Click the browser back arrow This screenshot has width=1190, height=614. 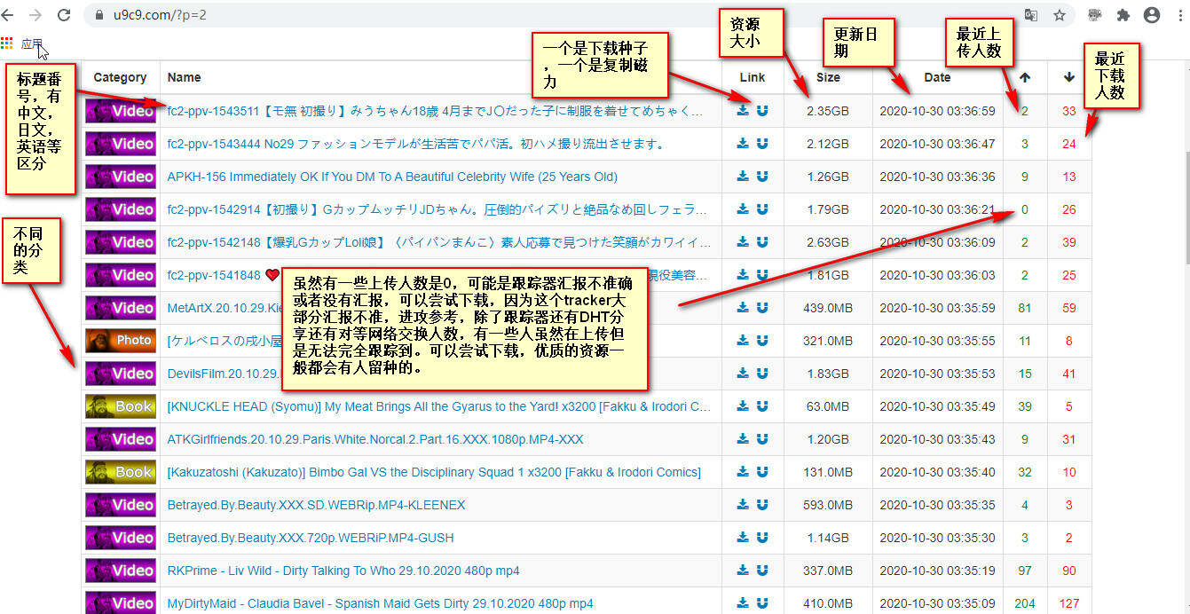pyautogui.click(x=11, y=15)
